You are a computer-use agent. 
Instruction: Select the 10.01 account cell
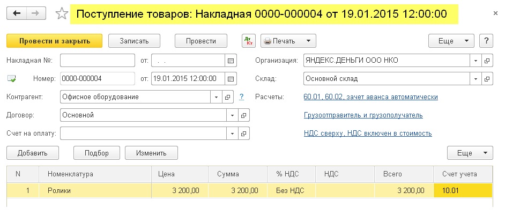(x=463, y=191)
